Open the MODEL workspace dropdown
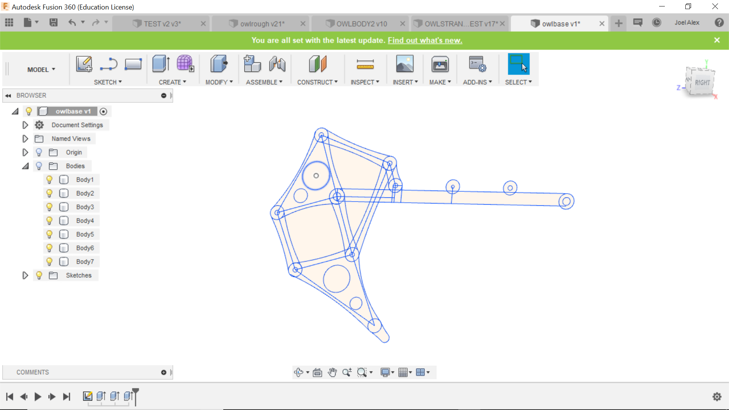Viewport: 729px width, 410px height. pyautogui.click(x=41, y=69)
